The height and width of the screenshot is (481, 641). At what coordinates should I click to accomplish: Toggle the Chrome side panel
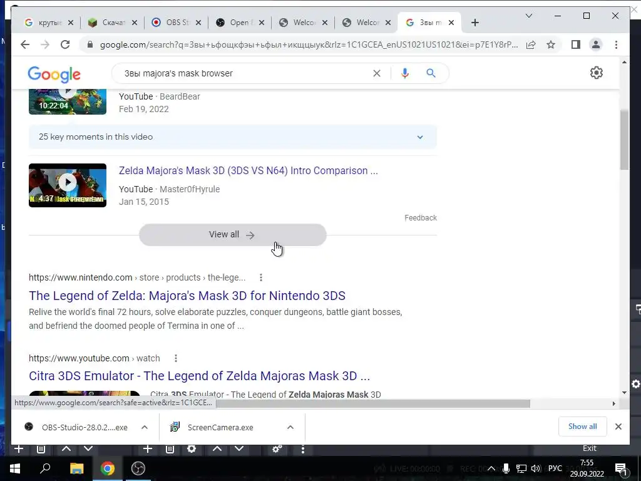576,44
